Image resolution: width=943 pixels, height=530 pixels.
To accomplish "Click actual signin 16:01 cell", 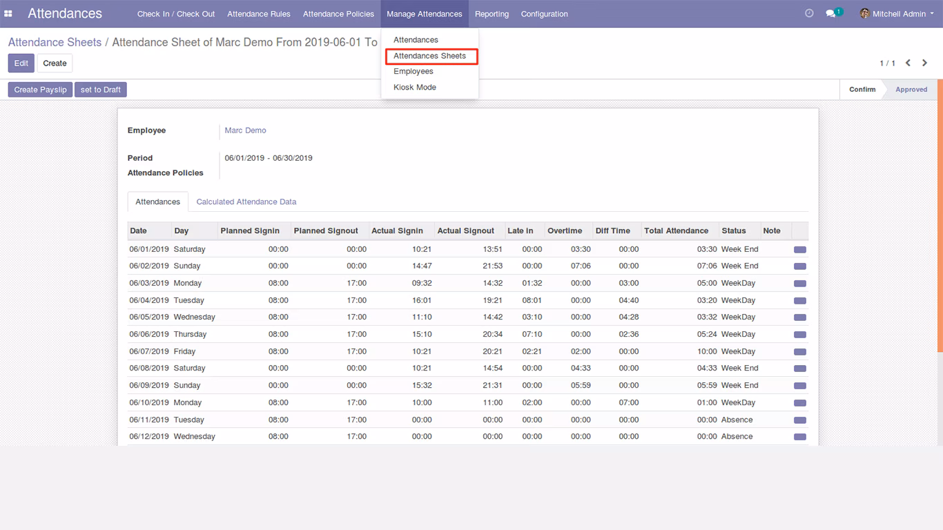I will [422, 300].
